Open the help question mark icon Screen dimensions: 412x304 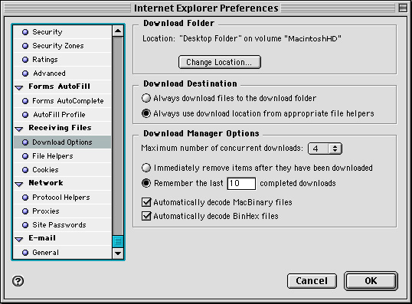point(18,281)
